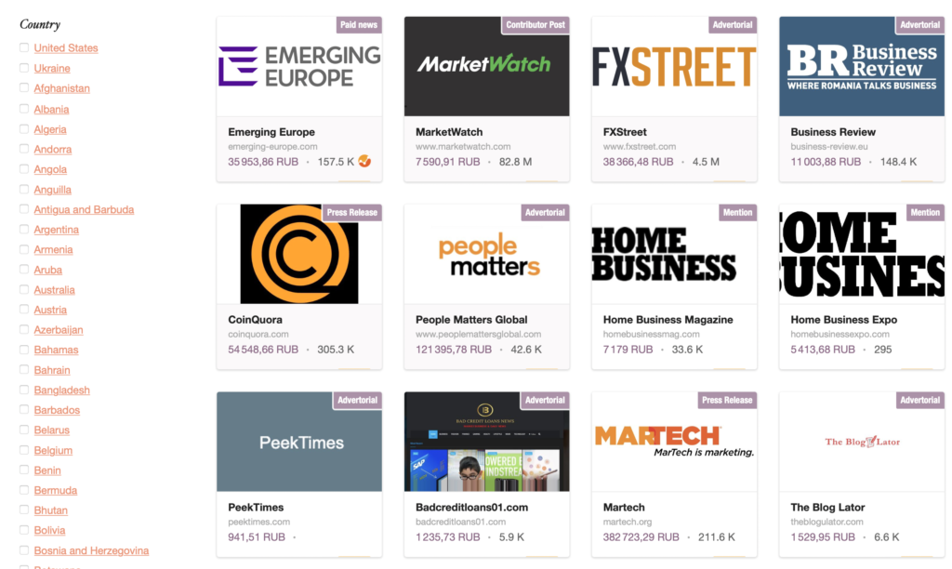The image size is (952, 569).
Task: Click the Press Release label on CoinQuora
Action: [351, 213]
